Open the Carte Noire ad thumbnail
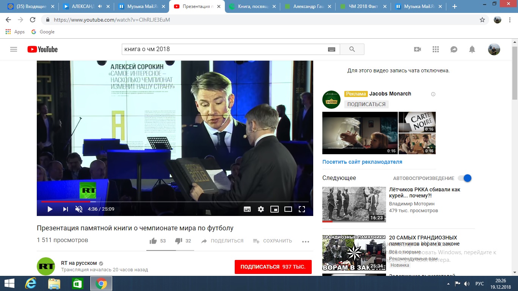The image size is (518, 291). click(417, 122)
